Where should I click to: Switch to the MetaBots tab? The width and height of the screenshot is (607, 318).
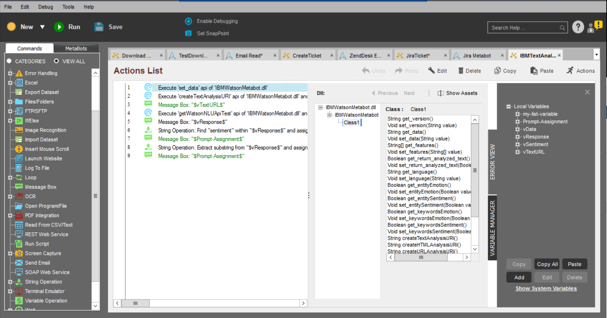[76, 48]
